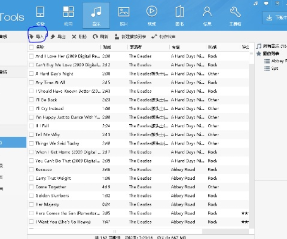This screenshot has width=287, height=239.
Task: Click the rating stars for I Want You
Action: tap(245, 222)
